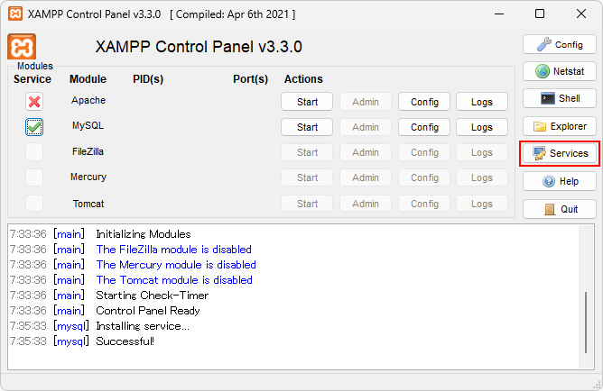Open the MySQL Config options

click(424, 127)
